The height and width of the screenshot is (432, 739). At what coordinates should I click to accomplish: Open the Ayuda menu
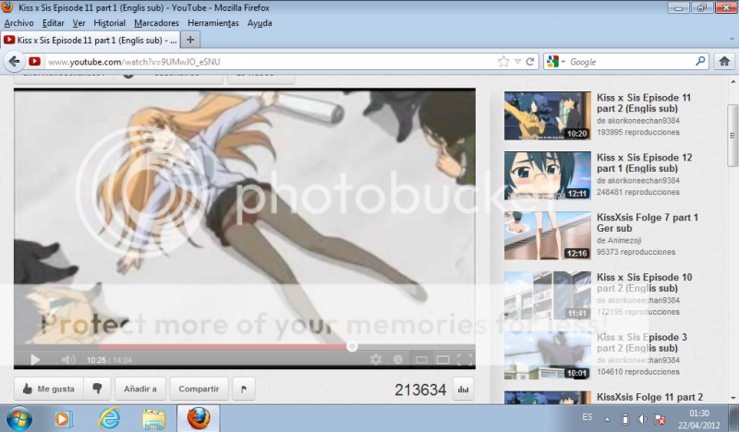point(260,22)
